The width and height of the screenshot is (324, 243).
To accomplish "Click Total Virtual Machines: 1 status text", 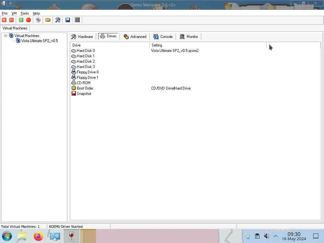I will click(x=20, y=227).
